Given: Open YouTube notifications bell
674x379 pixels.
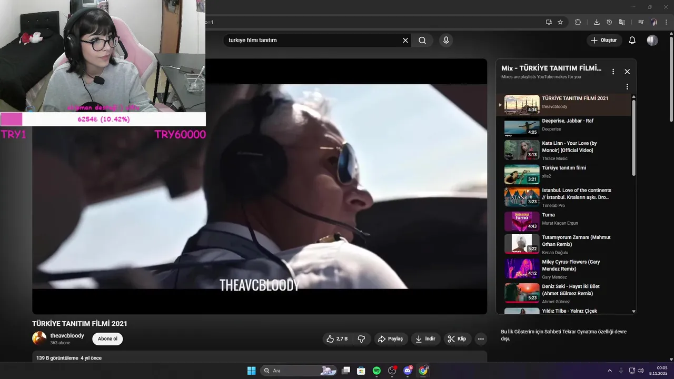Looking at the screenshot, I should (632, 41).
